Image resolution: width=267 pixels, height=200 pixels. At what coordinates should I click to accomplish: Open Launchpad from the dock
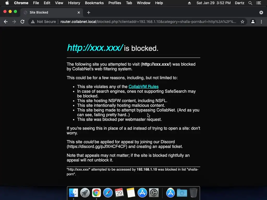[x=85, y=193]
